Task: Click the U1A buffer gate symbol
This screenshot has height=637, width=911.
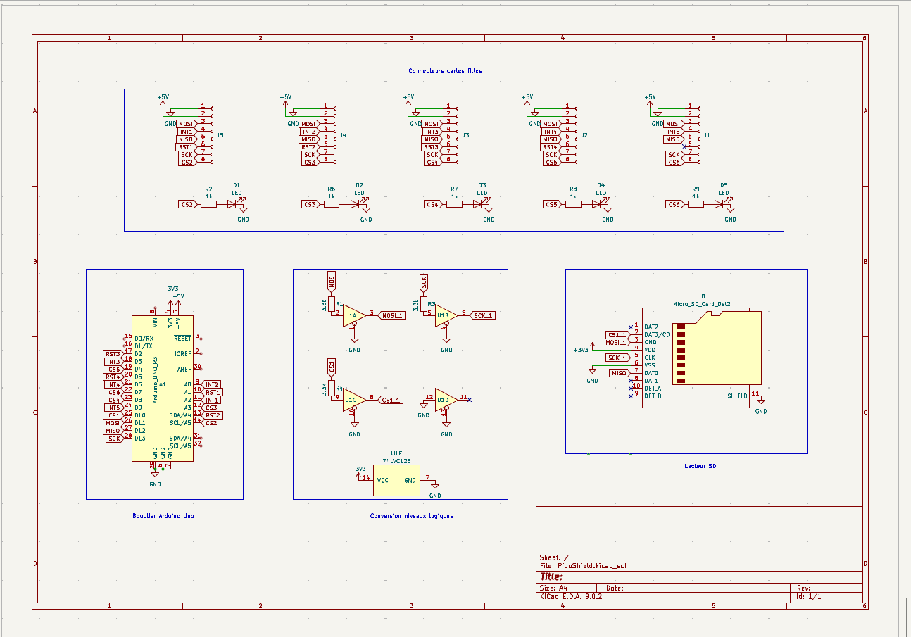Action: tap(354, 316)
